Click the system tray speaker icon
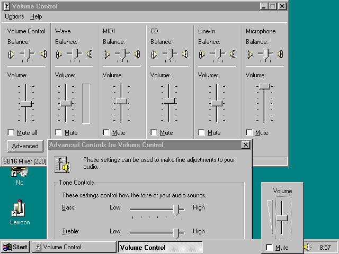 tap(308, 247)
